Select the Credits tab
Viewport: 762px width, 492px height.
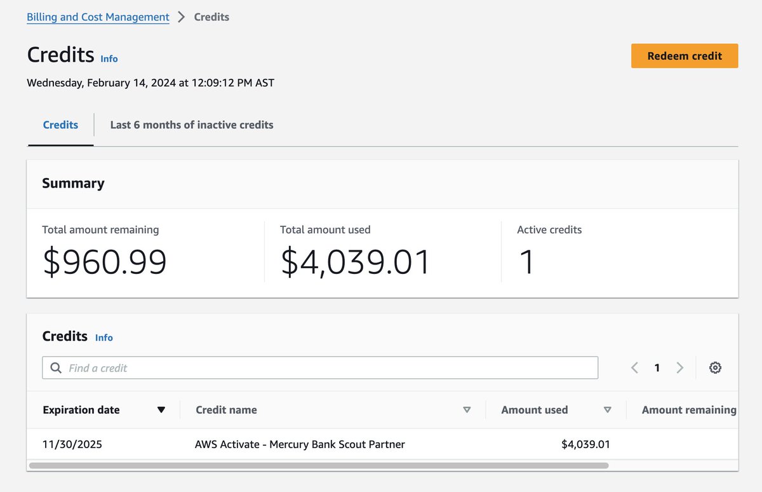(60, 125)
